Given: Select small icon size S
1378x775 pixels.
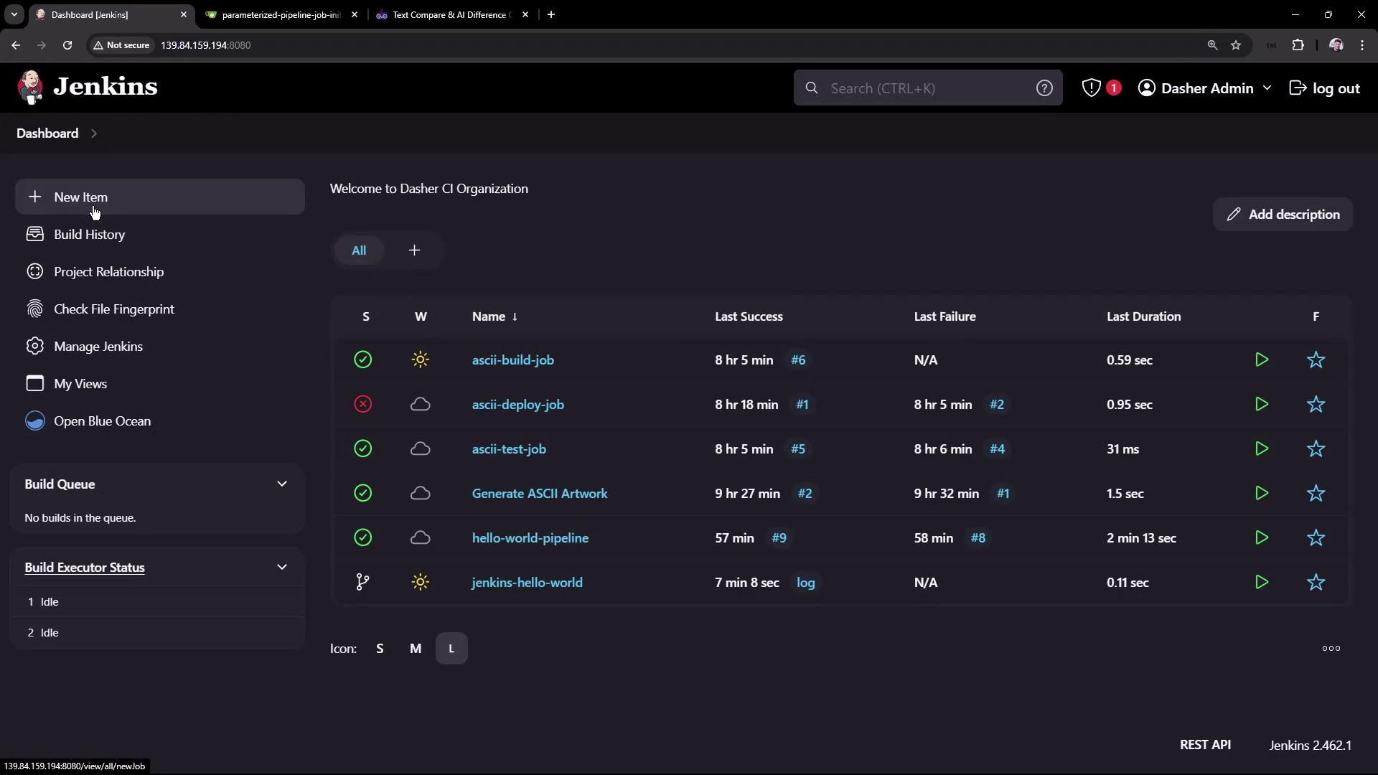Looking at the screenshot, I should [x=380, y=649].
